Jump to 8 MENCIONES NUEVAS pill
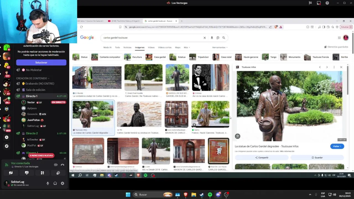Viewport: 354px width, 199px height. [41, 156]
